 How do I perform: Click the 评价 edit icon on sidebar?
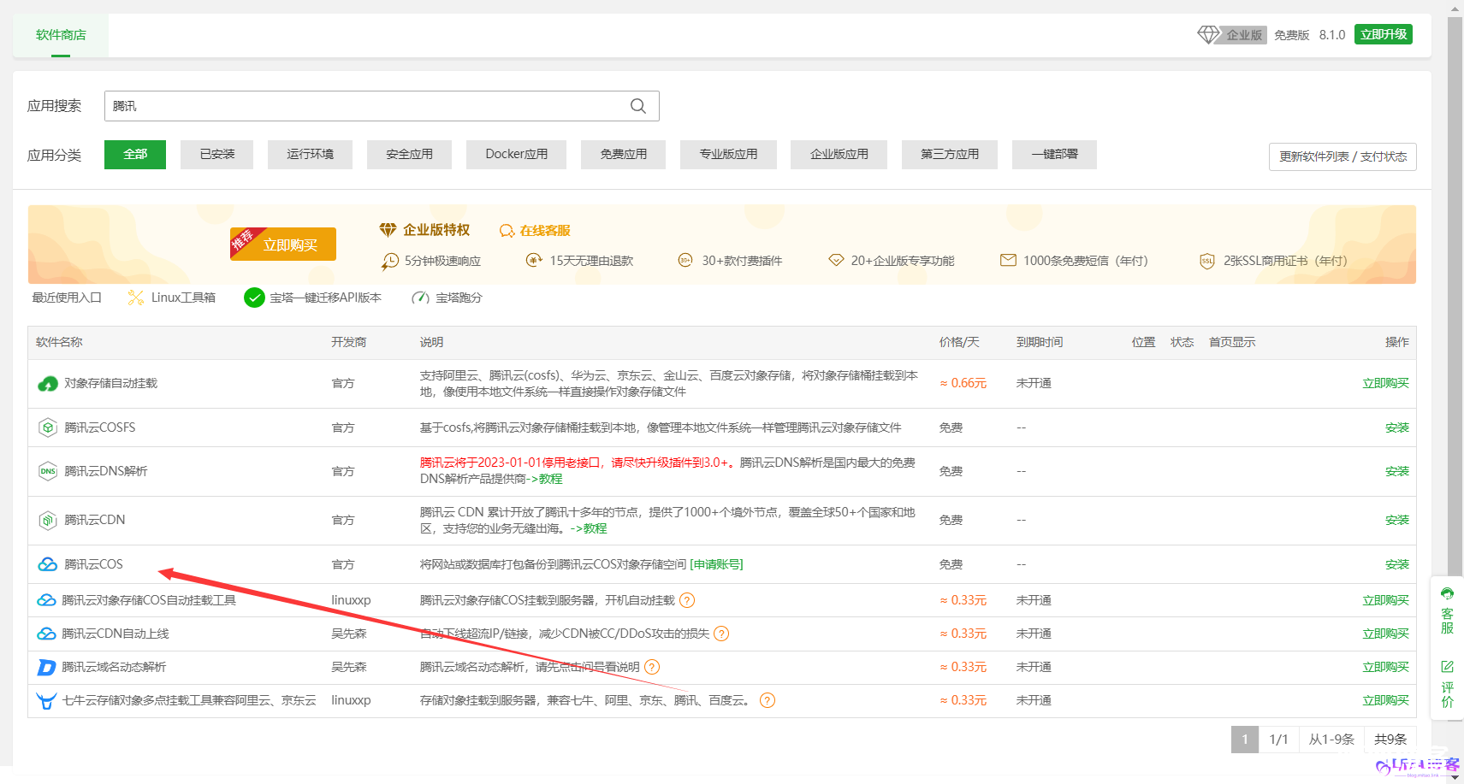[x=1447, y=667]
